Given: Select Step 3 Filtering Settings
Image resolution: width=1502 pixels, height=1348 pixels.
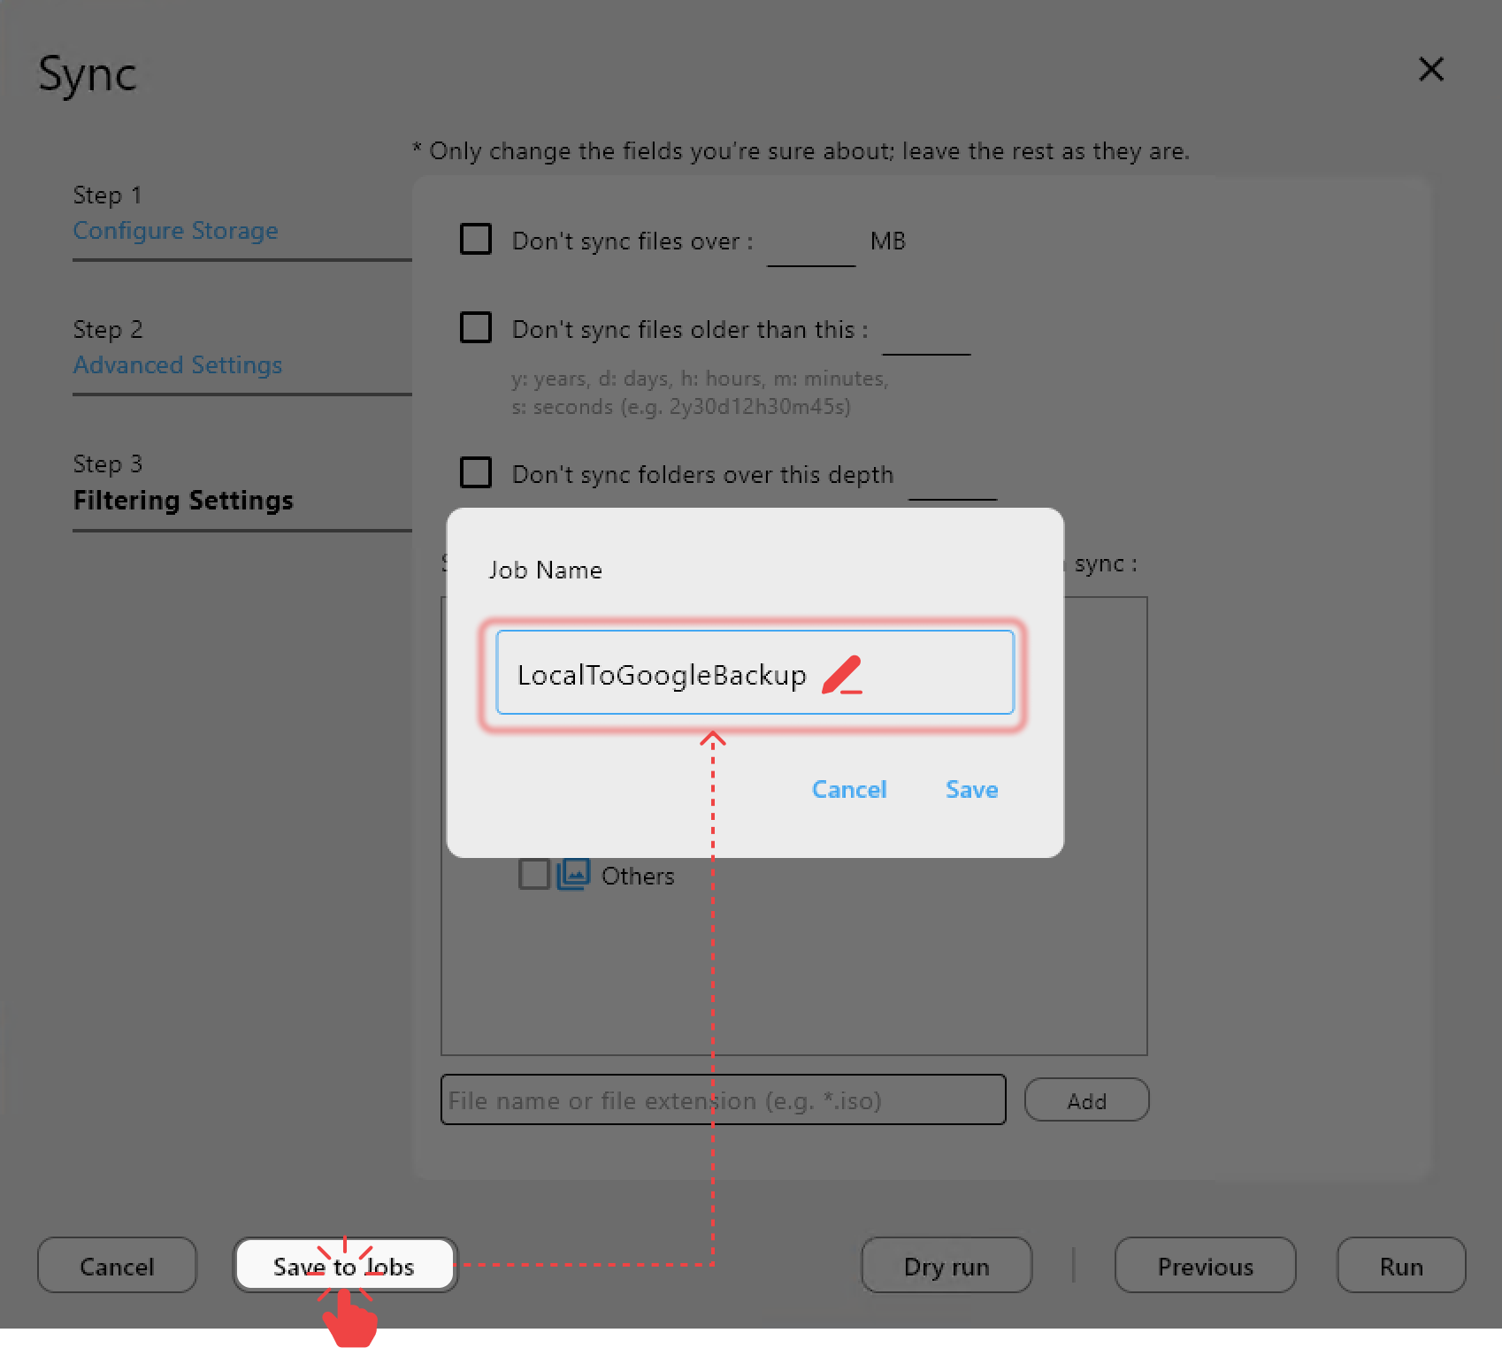Looking at the screenshot, I should click(x=182, y=500).
